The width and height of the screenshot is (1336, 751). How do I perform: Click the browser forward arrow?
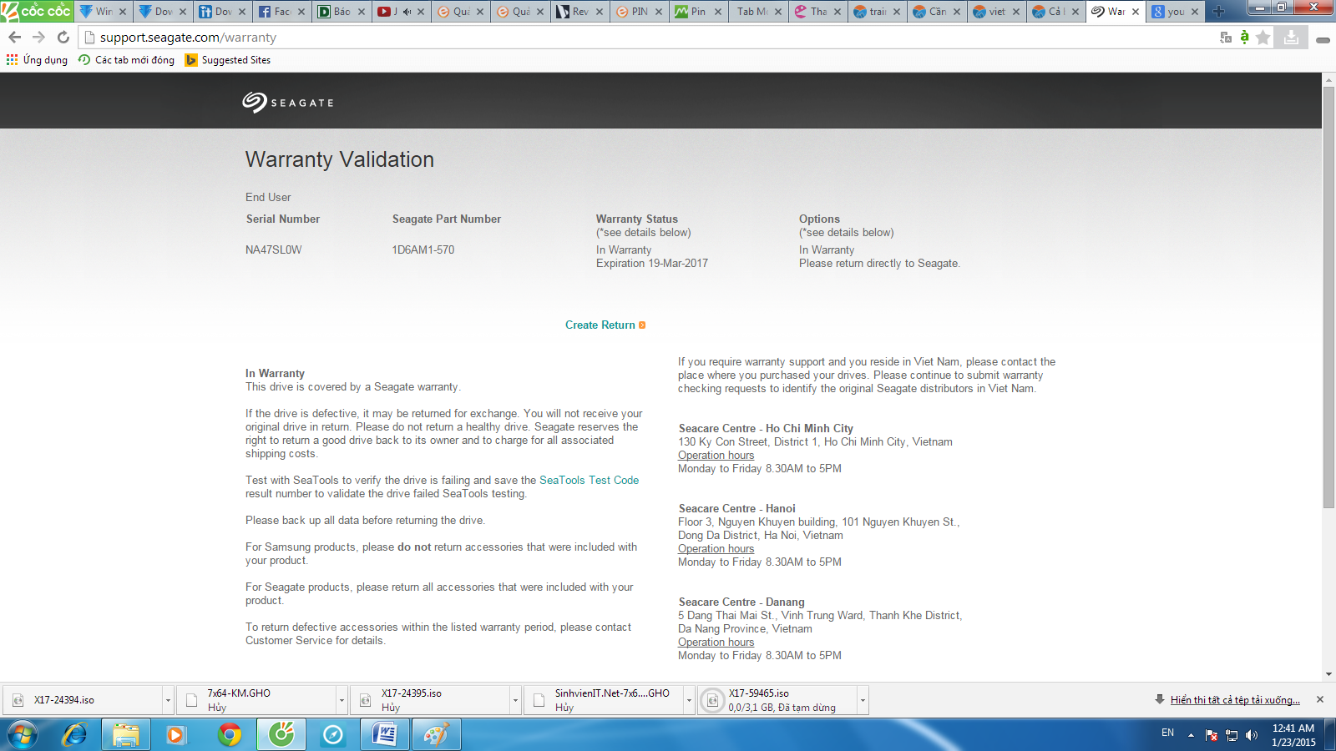(38, 37)
